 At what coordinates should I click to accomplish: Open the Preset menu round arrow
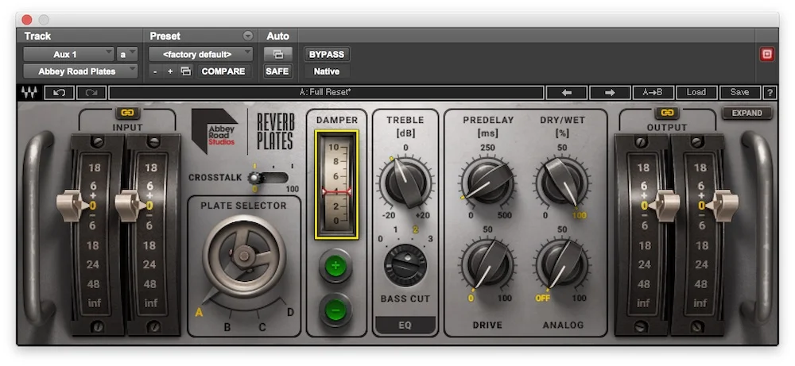tap(247, 36)
